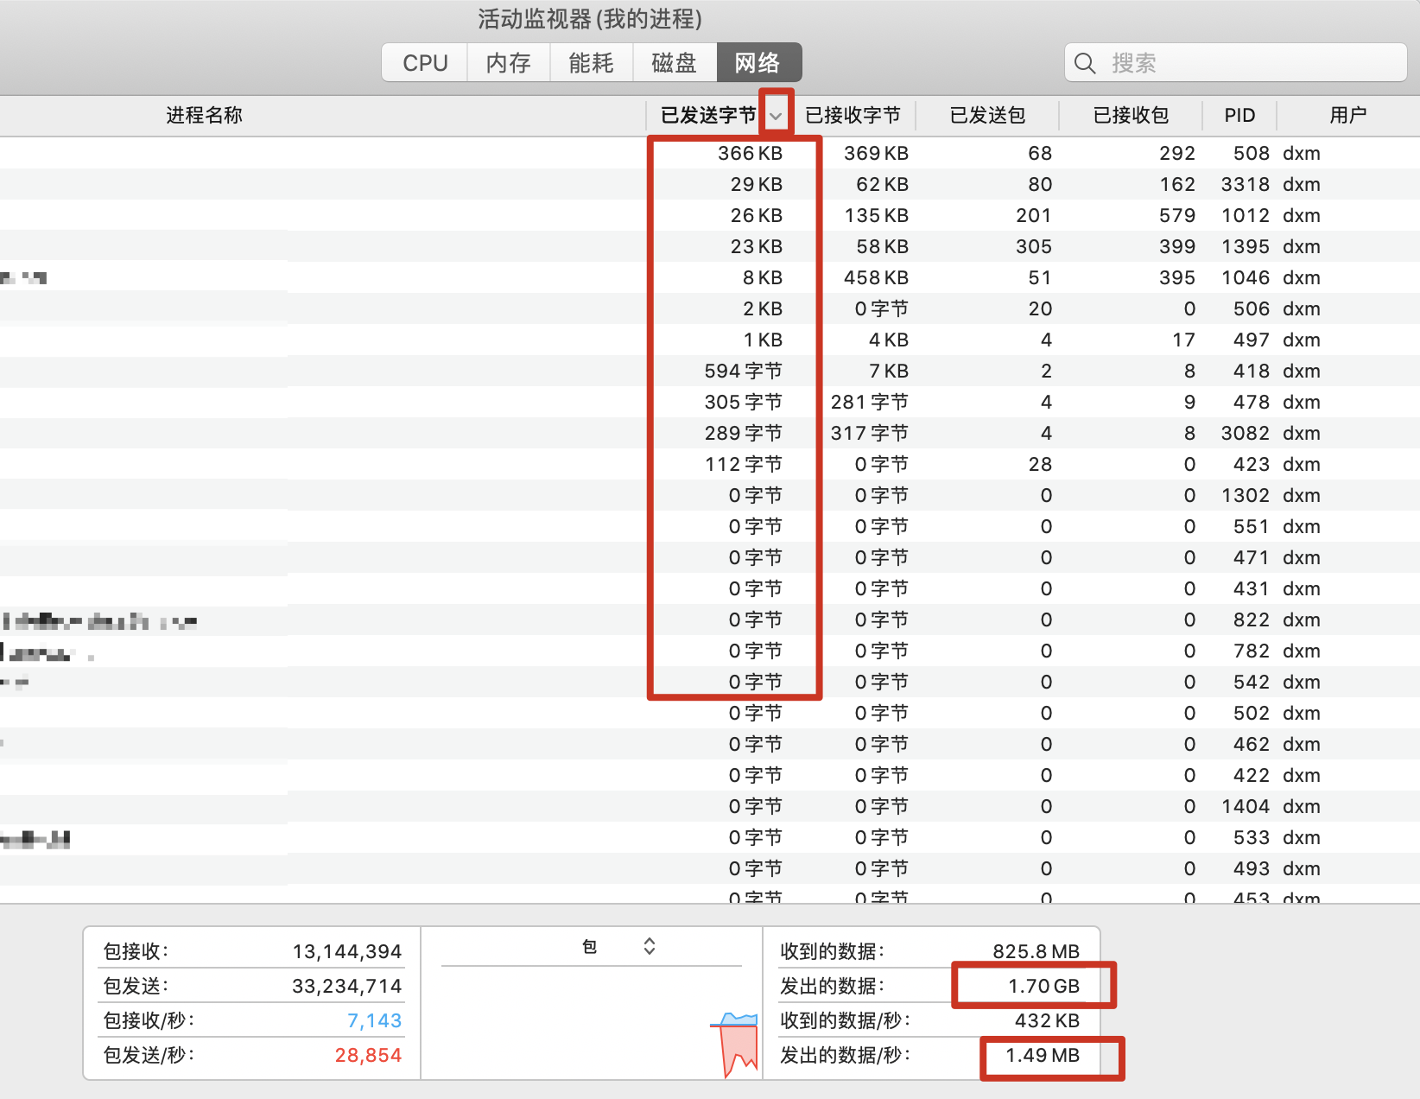The image size is (1420, 1099).
Task: Toggle sort direction arrow on 已发送字节
Action: tap(776, 116)
